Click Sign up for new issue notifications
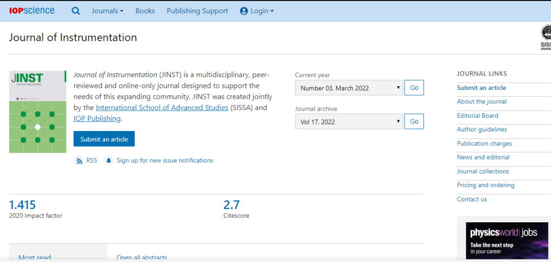The image size is (551, 262). click(165, 161)
